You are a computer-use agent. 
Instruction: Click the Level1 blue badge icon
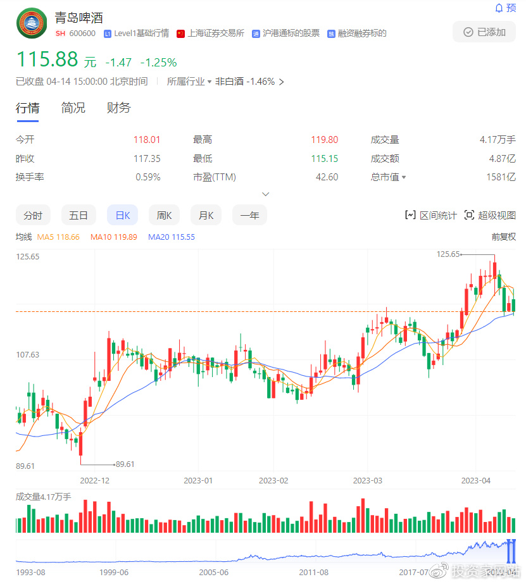tap(108, 34)
